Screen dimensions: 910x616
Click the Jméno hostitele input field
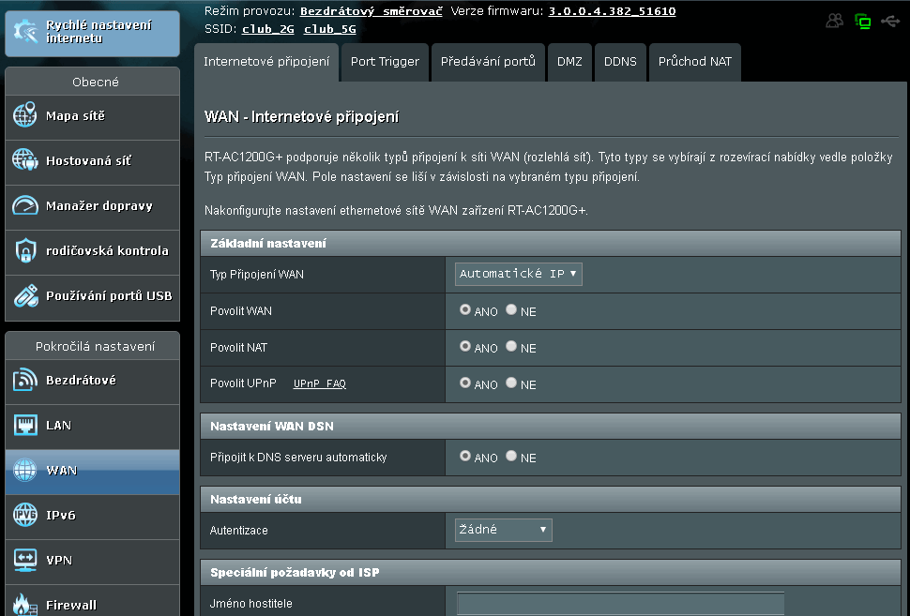[620, 604]
